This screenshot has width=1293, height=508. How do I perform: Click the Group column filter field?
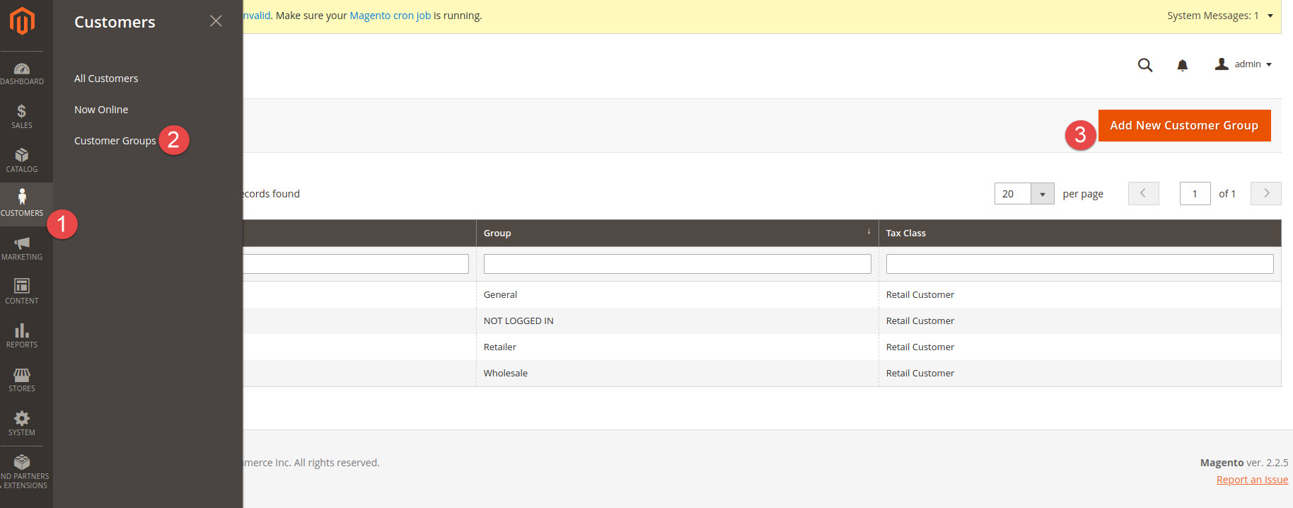click(x=677, y=264)
